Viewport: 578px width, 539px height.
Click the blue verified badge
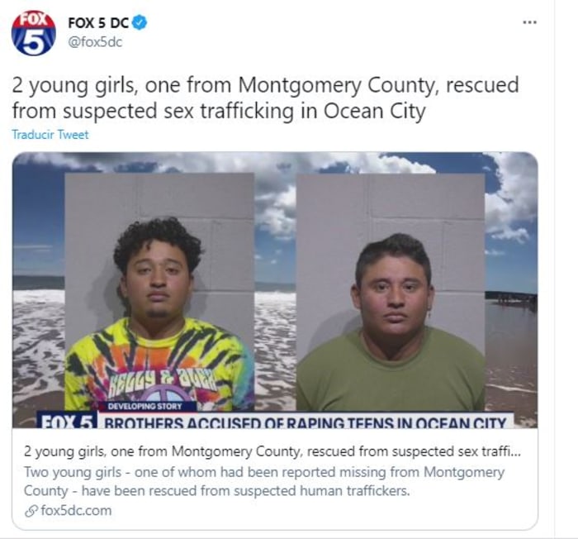[x=140, y=23]
